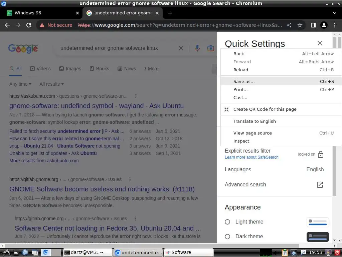This screenshot has height=257, width=342.
Task: Open the Videos search tab
Action: point(40,69)
